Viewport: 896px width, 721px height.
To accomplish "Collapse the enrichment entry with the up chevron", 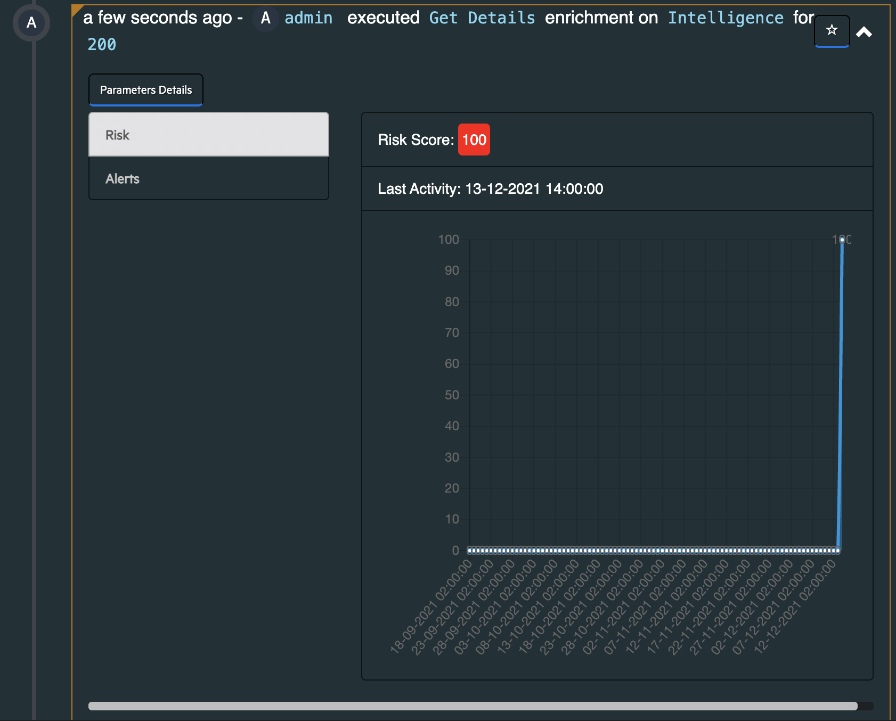I will pos(864,32).
